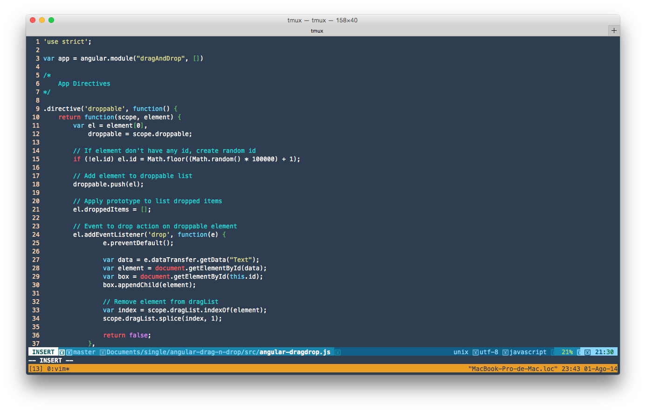
Task: Click the angular.module("dragAndDrop" declaration
Action: pyautogui.click(x=124, y=58)
